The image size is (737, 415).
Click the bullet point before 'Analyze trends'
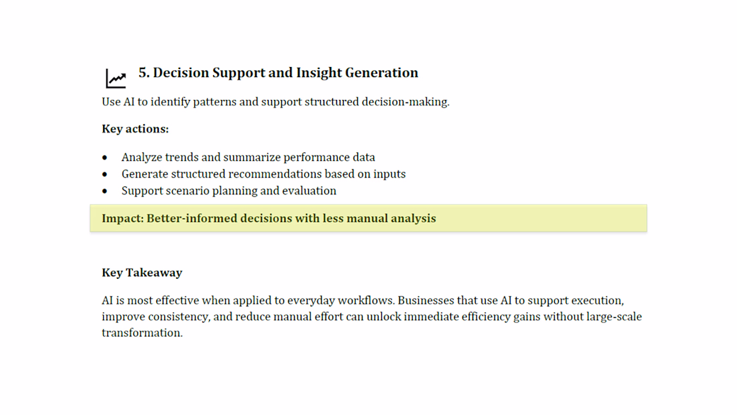pos(105,158)
